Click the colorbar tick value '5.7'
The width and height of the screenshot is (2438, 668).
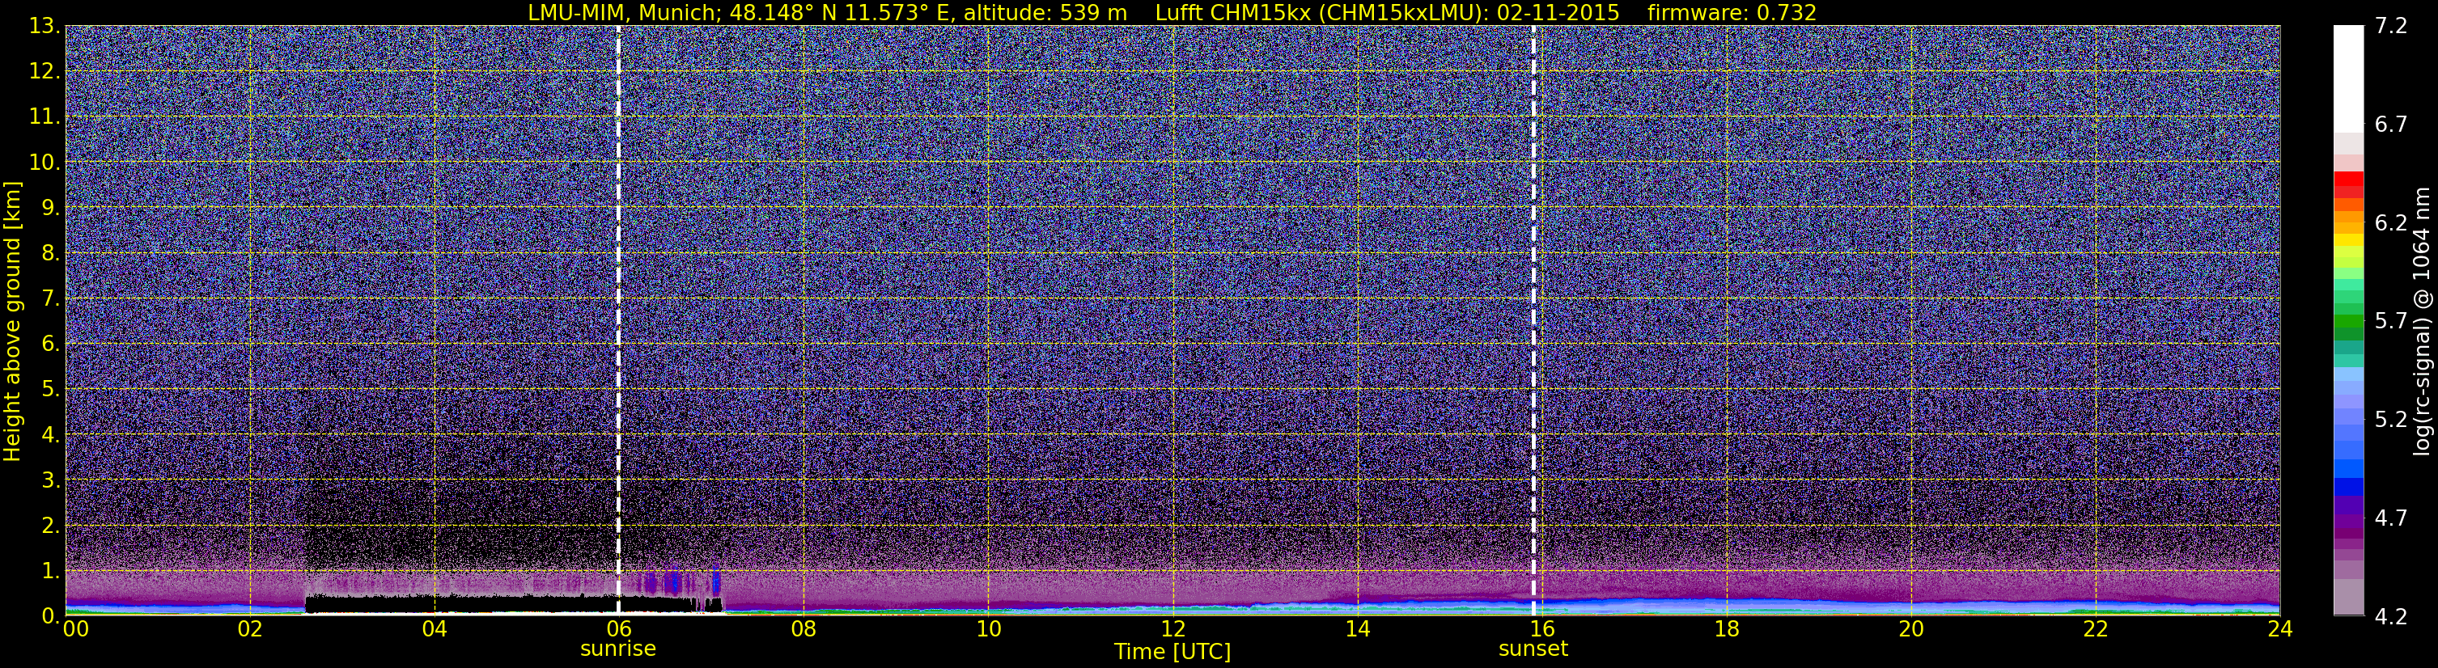pyautogui.click(x=2391, y=321)
